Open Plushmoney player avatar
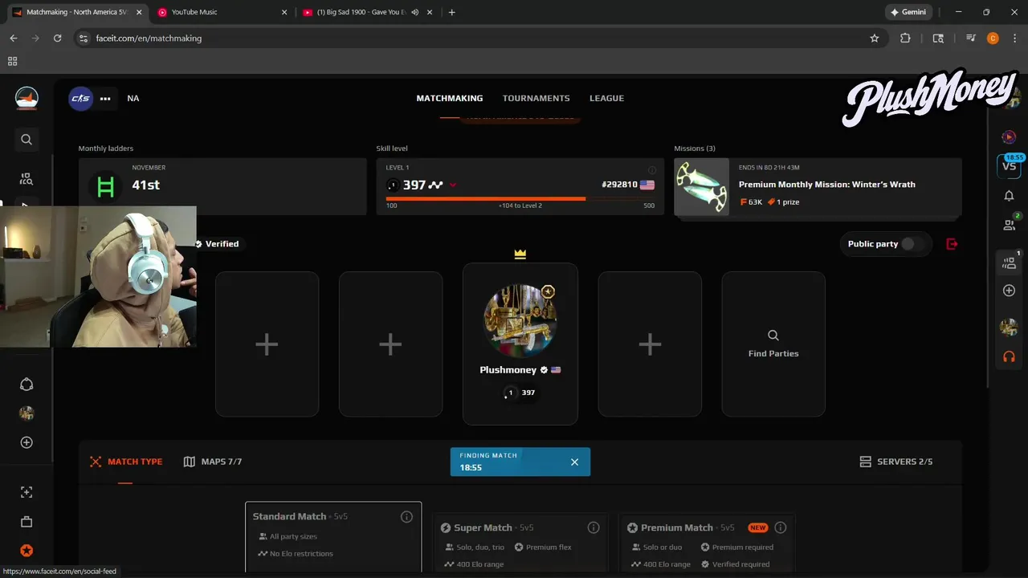The height and width of the screenshot is (578, 1028). pos(520,320)
